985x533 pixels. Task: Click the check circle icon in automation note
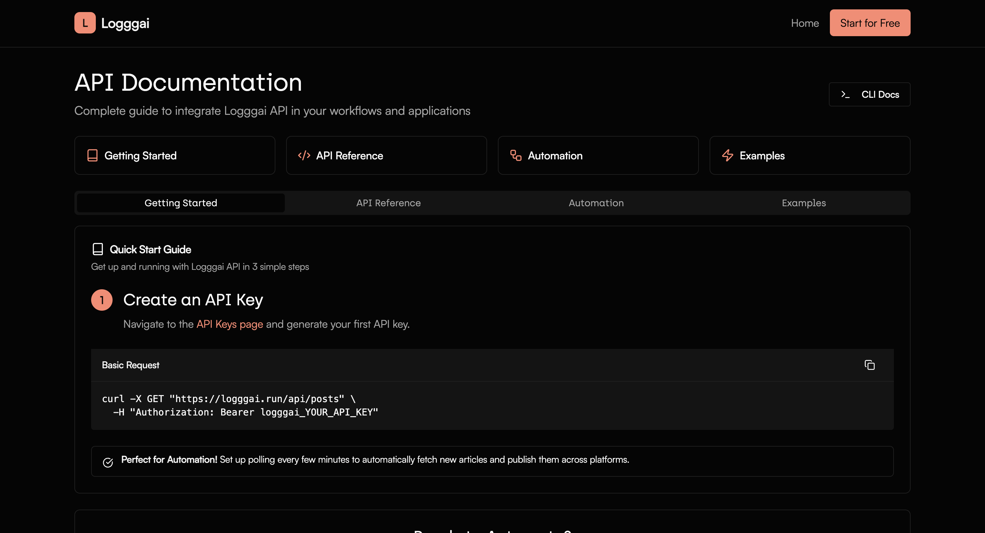[108, 462]
